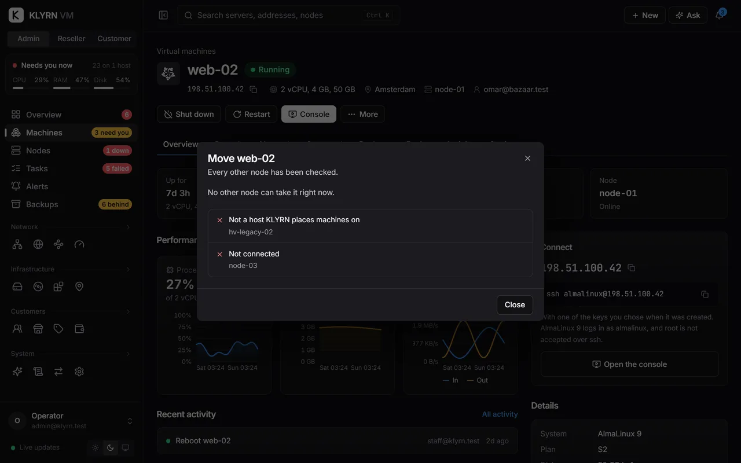Copy the ssh almalinux command
Screen dimensions: 741x463
[705, 294]
